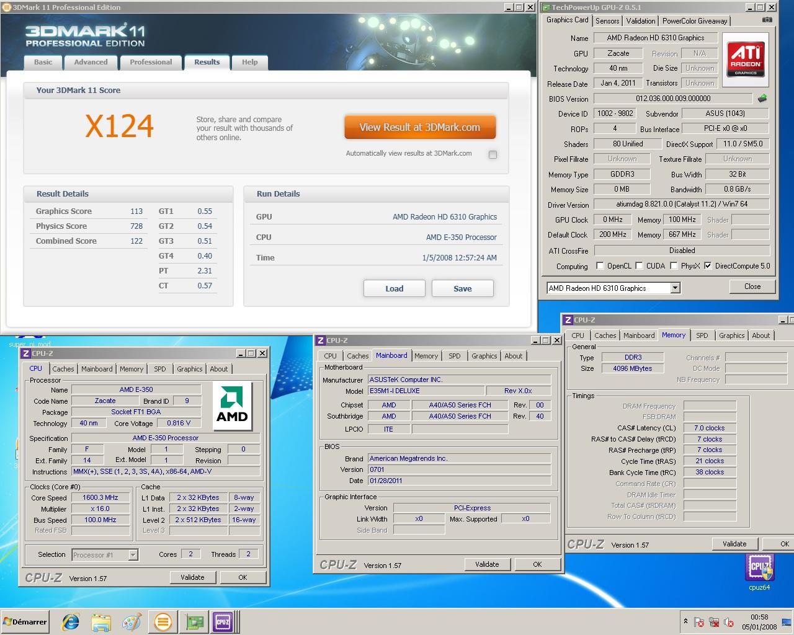Viewport: 794px width, 635px height.
Task: Click Save button in Run Details
Action: (463, 289)
